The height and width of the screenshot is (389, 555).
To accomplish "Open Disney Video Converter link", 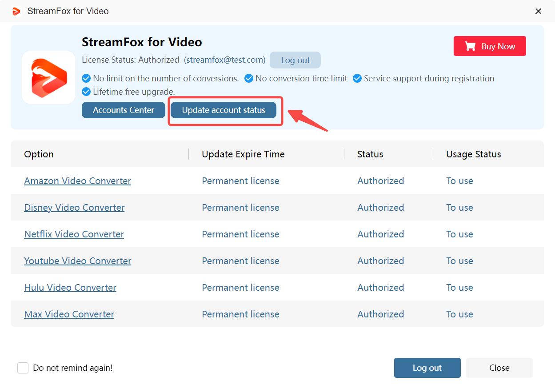I will click(74, 208).
